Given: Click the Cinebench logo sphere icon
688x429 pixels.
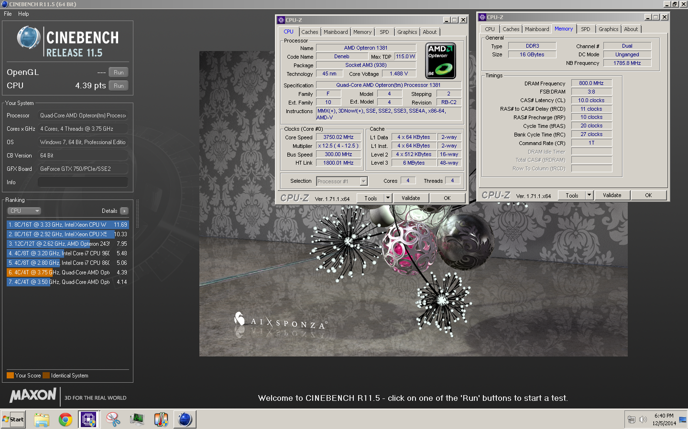Looking at the screenshot, I should tap(29, 38).
